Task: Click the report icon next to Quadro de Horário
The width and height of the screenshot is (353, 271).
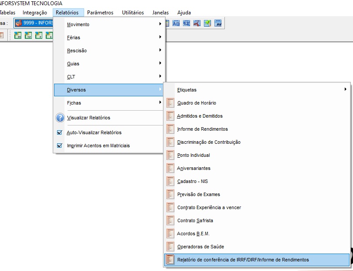Action: 170,103
